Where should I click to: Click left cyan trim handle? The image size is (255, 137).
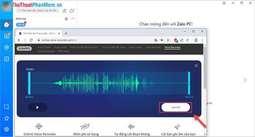point(29,83)
